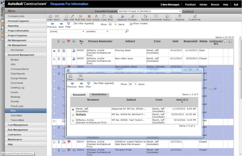Open the Show 50 items dropdown
242x156 pixels.
[113, 24]
